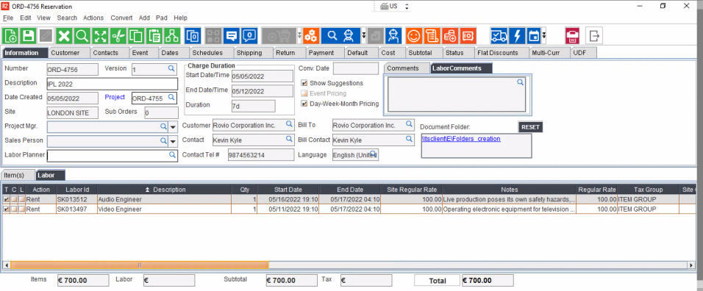Open the dropdown arrow beside calendar icon
This screenshot has height=291, width=703.
(544, 35)
